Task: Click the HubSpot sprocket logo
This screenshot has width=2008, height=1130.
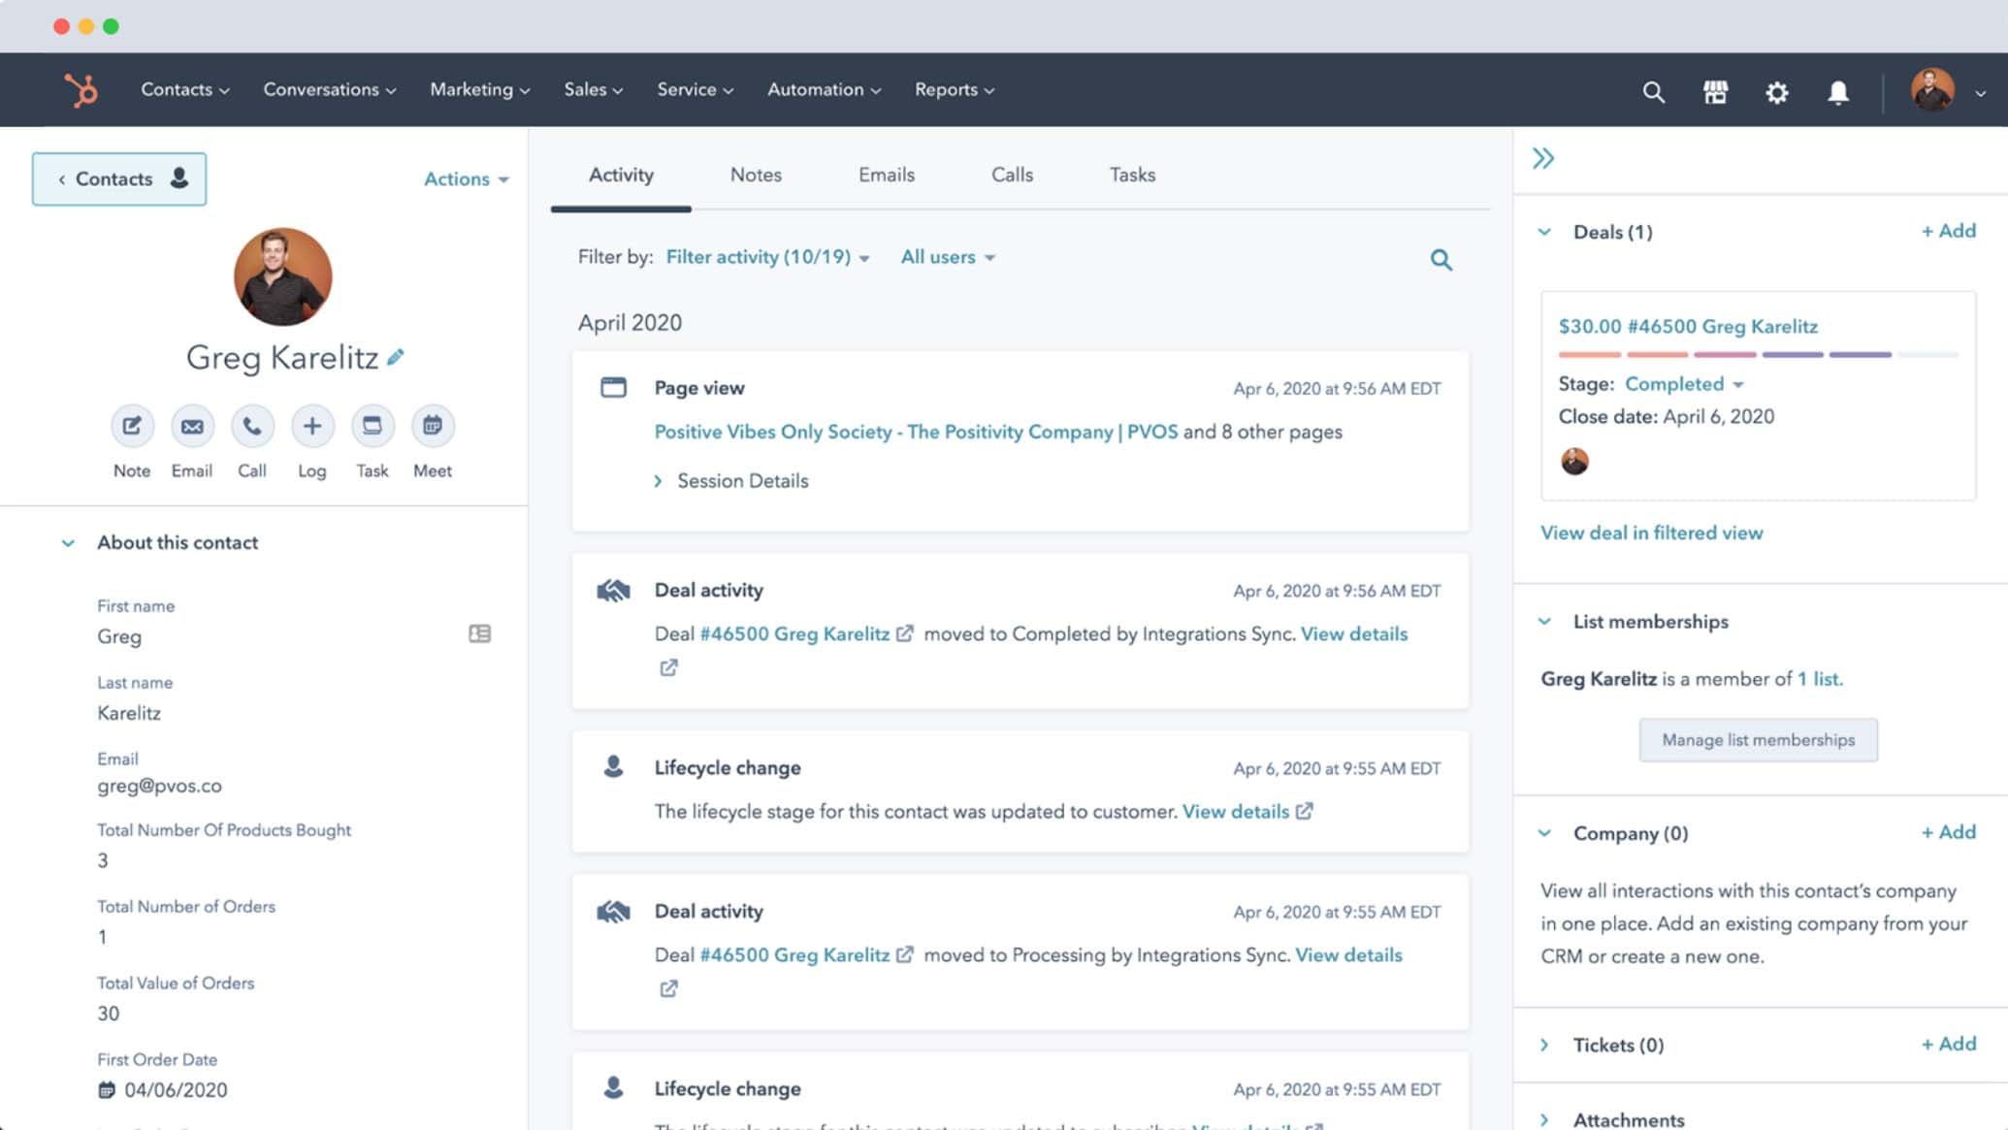Action: click(x=81, y=90)
